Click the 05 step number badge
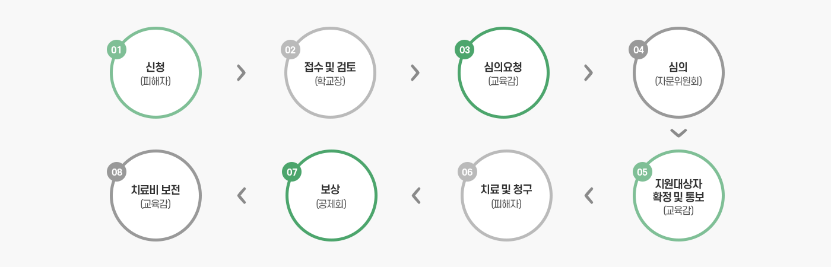 coord(642,172)
